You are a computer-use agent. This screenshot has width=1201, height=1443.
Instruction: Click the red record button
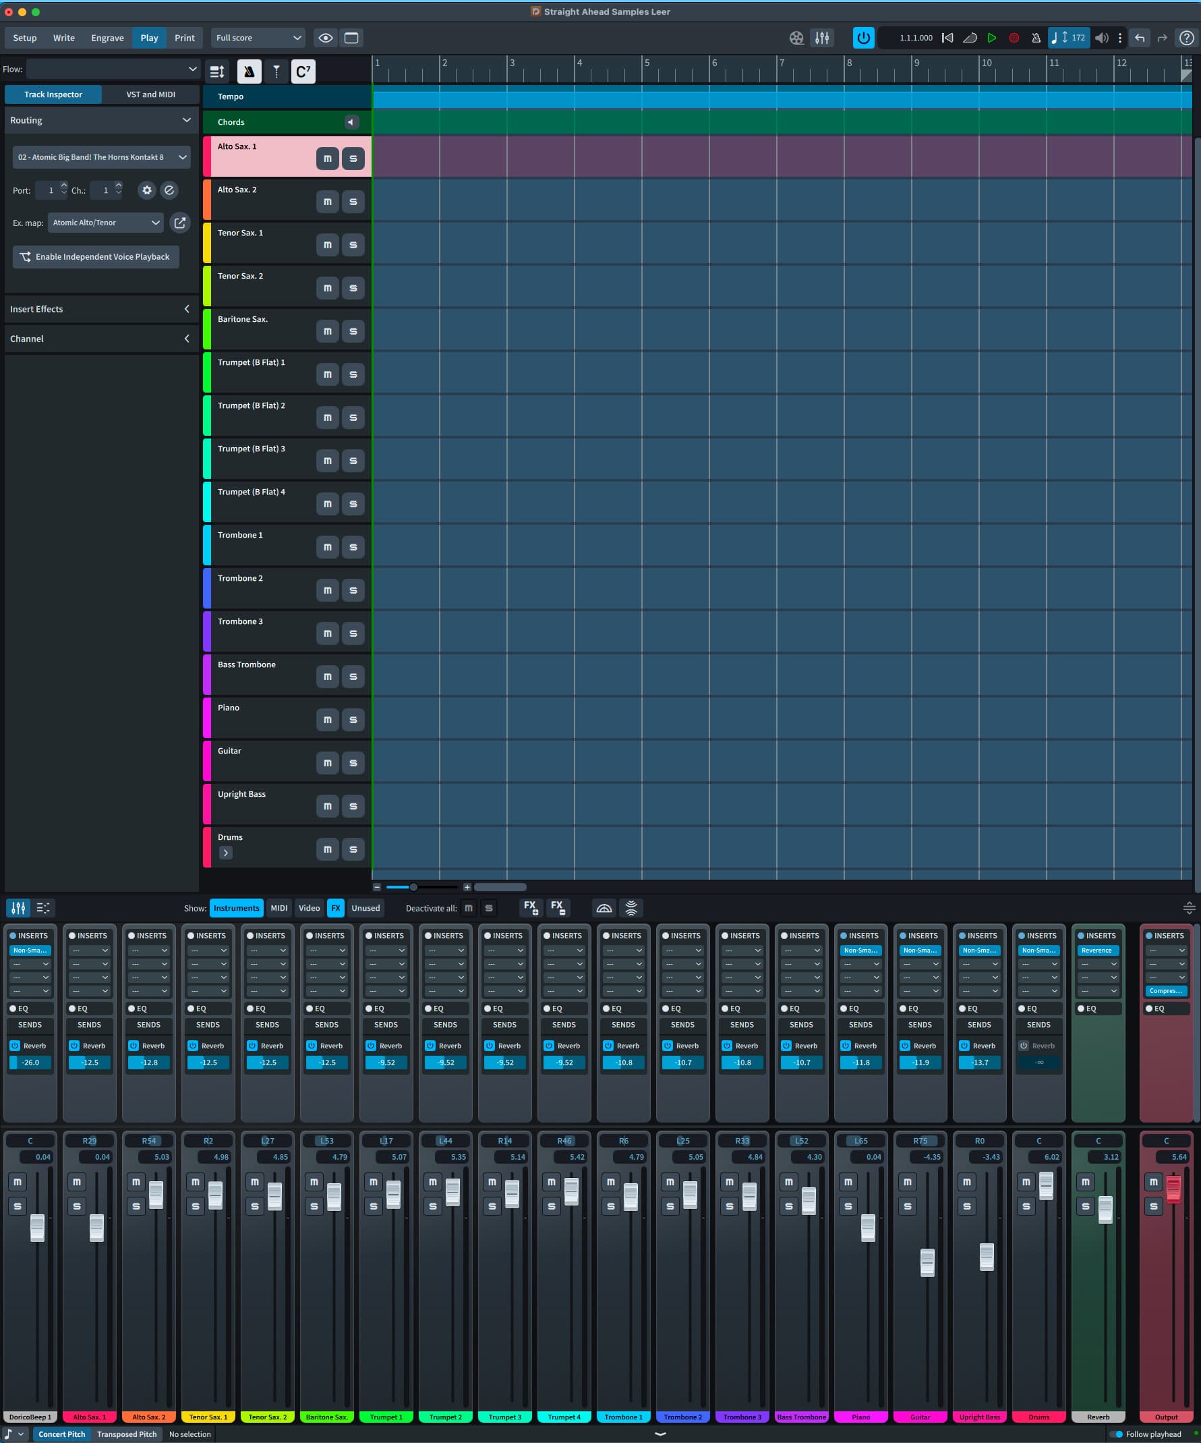point(1014,38)
